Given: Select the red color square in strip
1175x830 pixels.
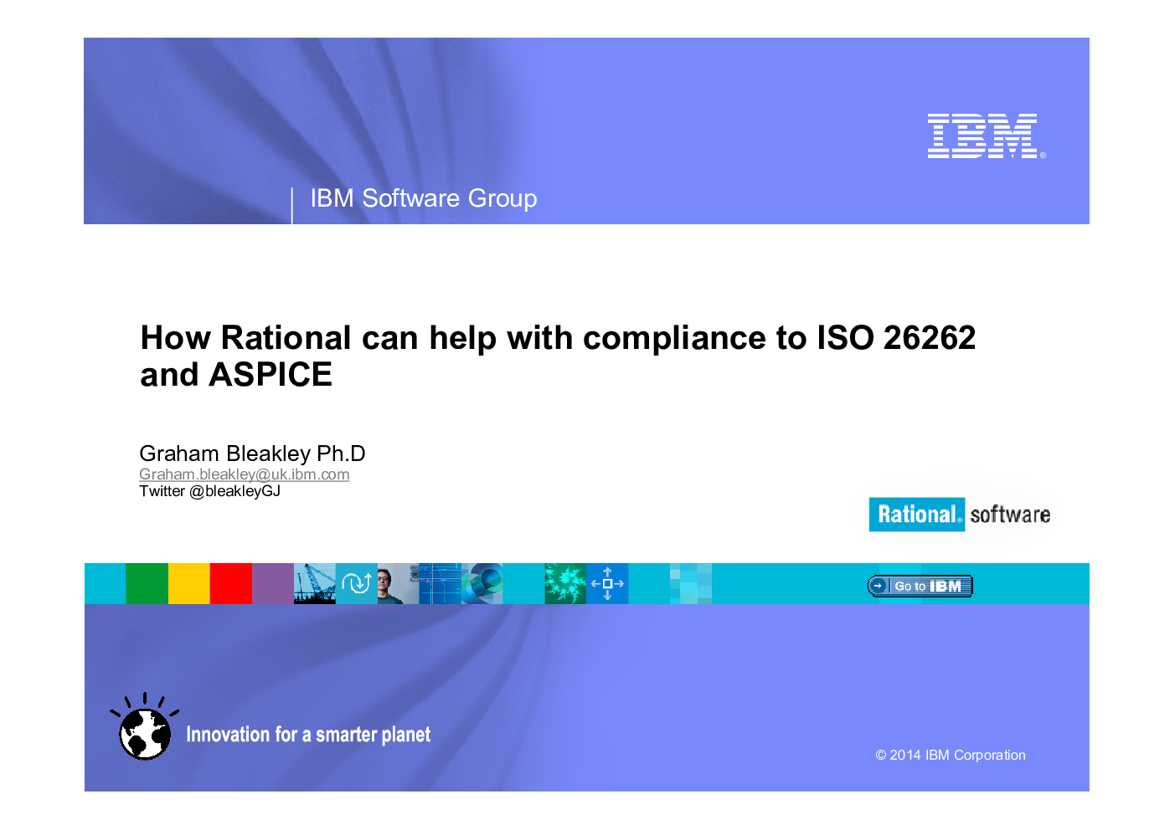Looking at the screenshot, I should click(x=231, y=583).
